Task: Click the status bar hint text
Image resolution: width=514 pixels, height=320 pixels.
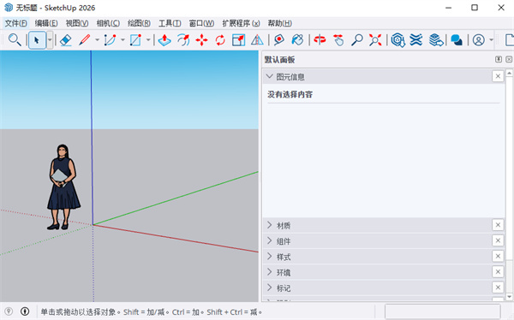Action: [x=151, y=311]
